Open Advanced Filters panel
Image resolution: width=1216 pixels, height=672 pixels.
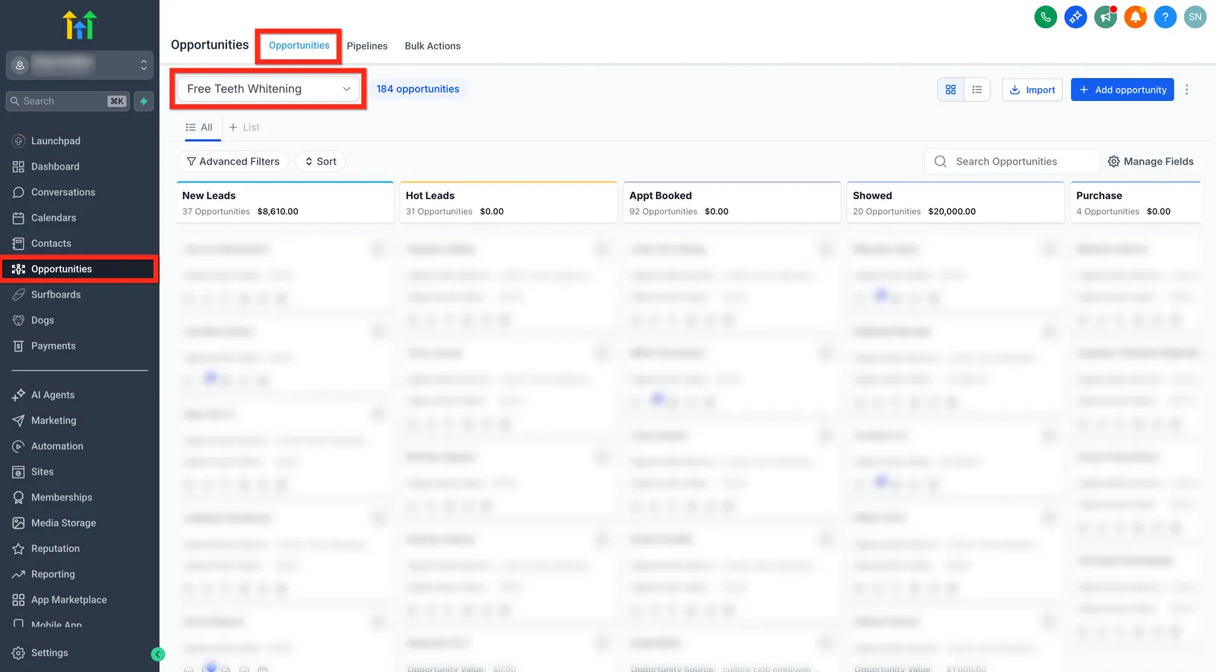pyautogui.click(x=233, y=161)
